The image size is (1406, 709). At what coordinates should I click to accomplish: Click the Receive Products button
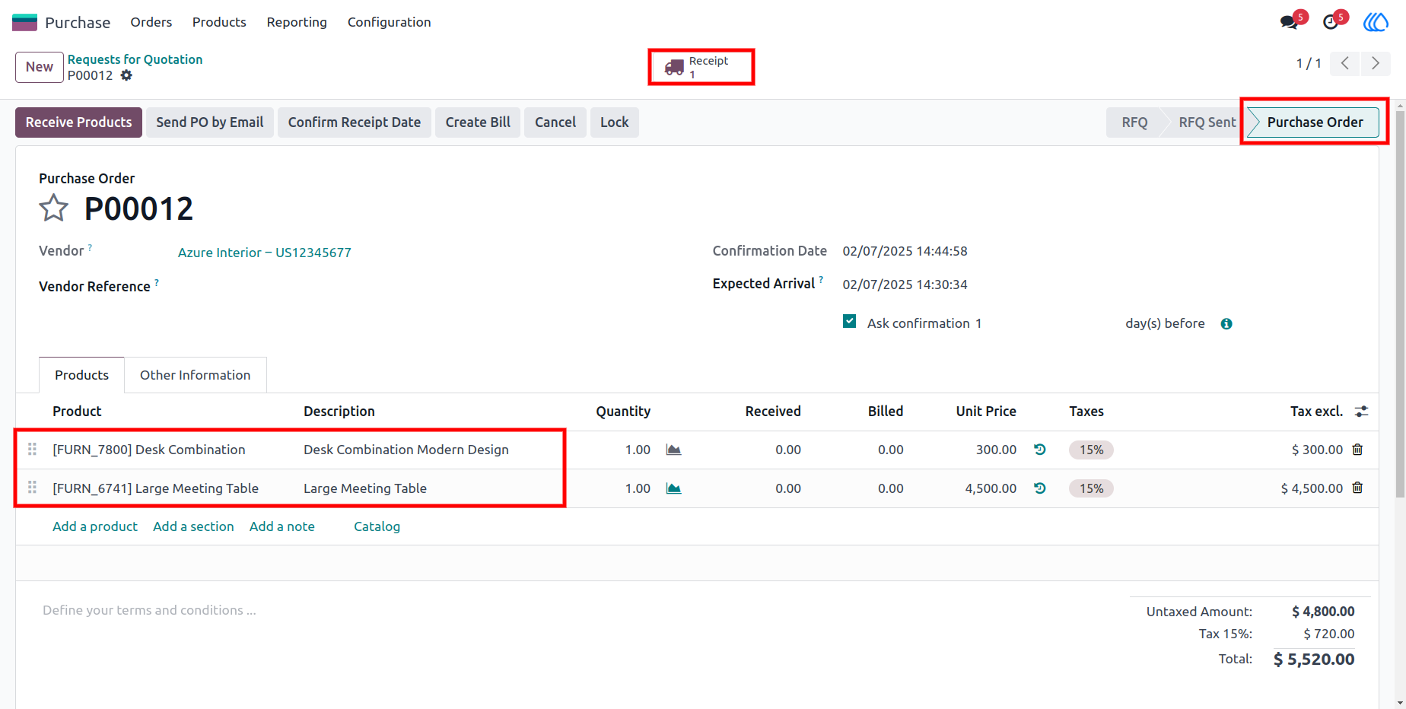79,122
